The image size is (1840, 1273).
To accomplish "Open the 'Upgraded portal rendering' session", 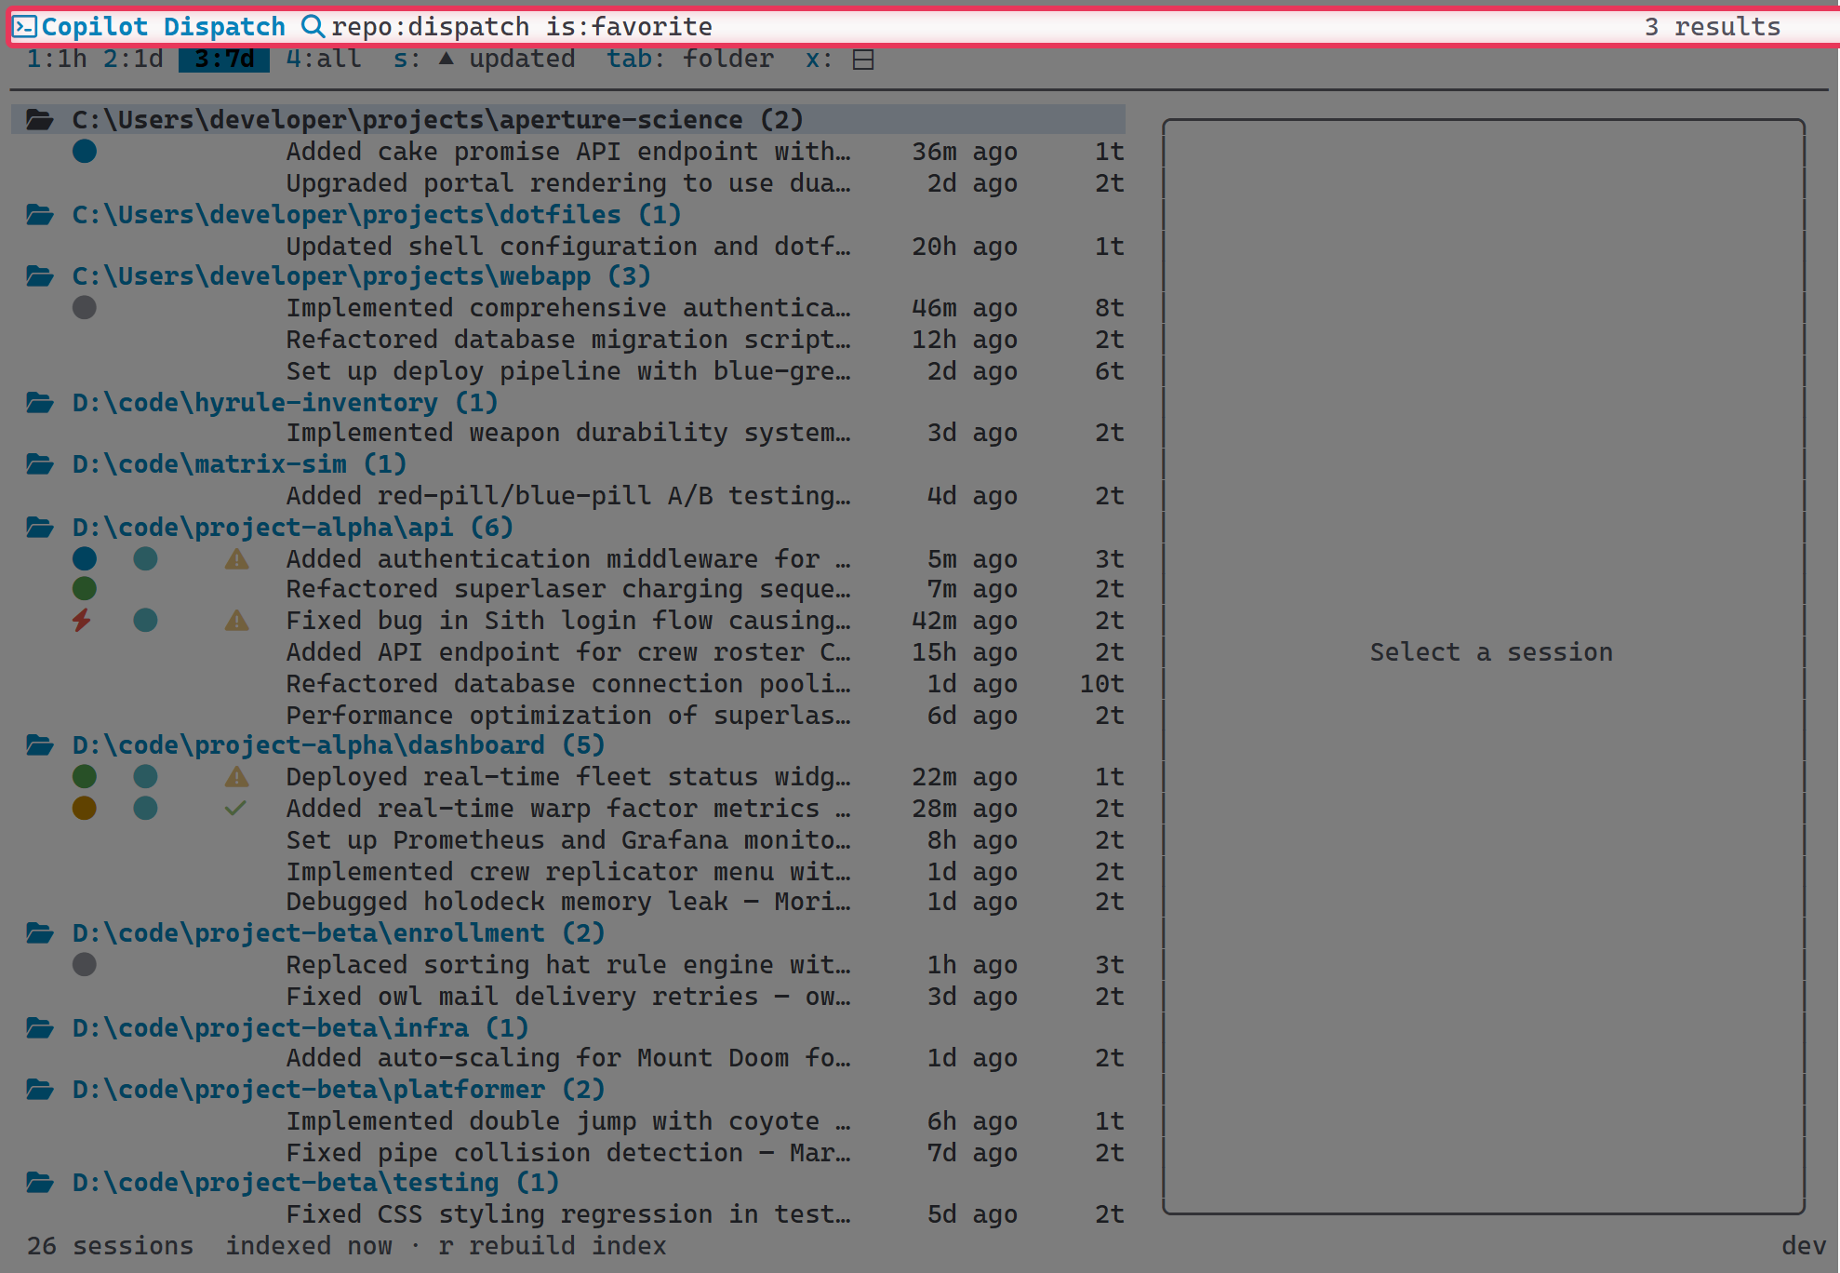I will (x=568, y=182).
